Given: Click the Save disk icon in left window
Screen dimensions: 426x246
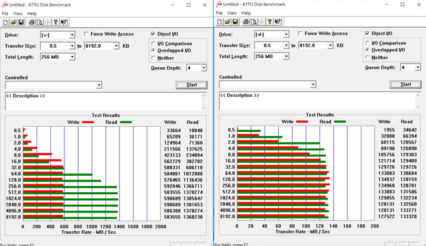Looking at the screenshot, I should 21,22.
